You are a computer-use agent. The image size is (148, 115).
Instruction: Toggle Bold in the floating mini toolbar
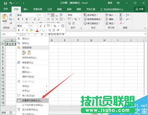click(19, 30)
